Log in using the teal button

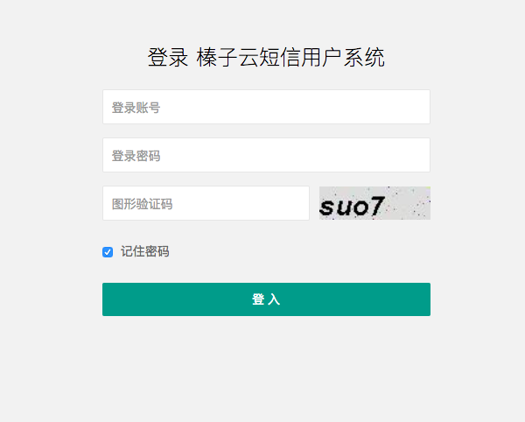click(x=266, y=299)
